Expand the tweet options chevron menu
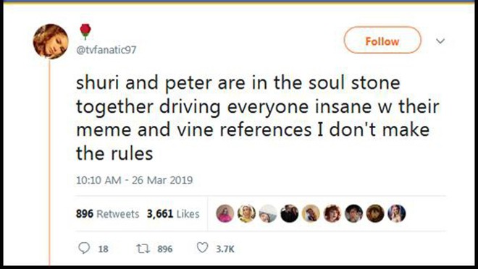This screenshot has height=269, width=478. click(440, 40)
